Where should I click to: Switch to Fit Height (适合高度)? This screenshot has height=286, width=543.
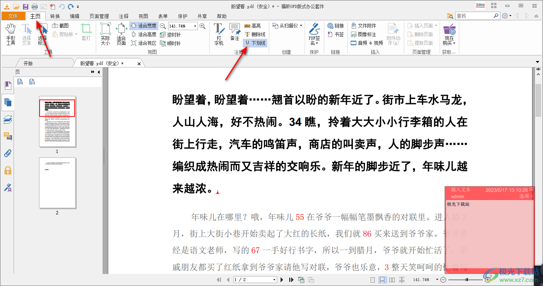click(143, 35)
